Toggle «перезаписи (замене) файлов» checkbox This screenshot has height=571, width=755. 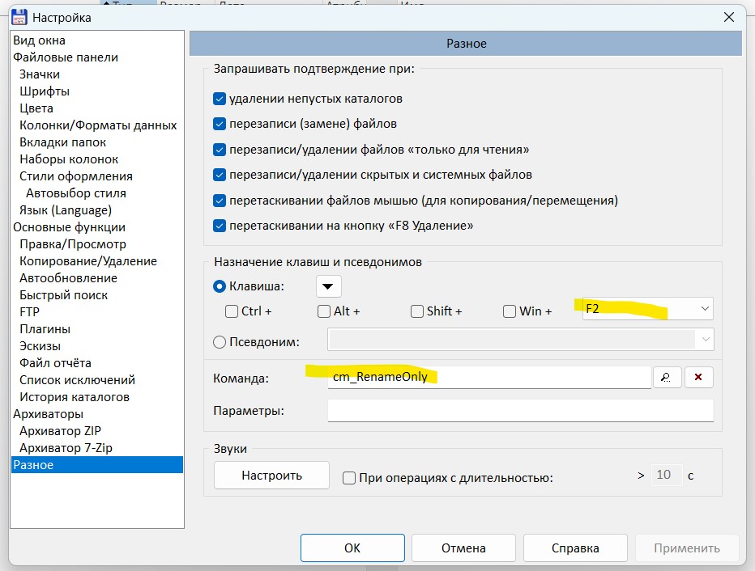point(220,125)
